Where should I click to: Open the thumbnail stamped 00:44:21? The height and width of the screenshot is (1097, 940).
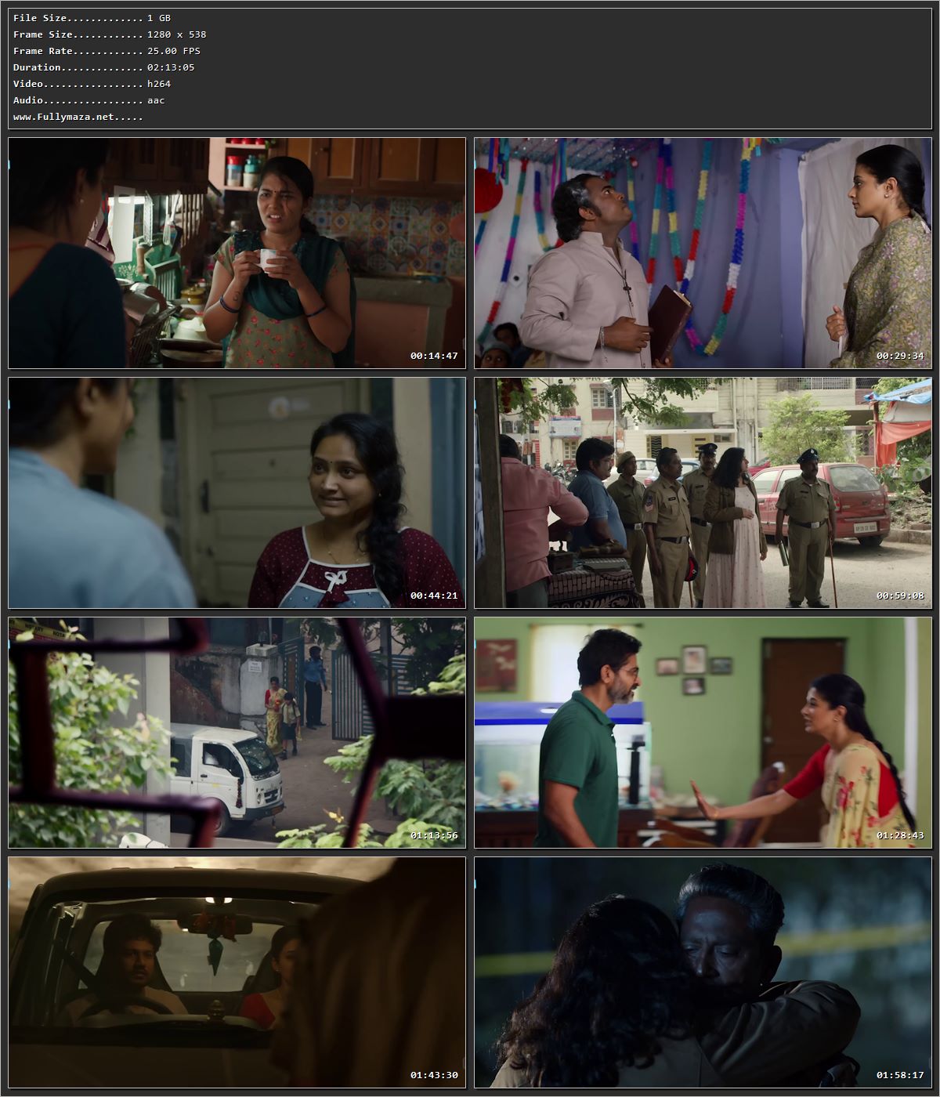click(x=237, y=493)
